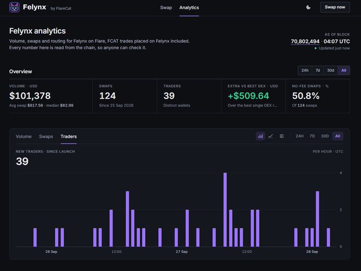Switch chart to bar view icon
The height and width of the screenshot is (271, 361).
(x=260, y=136)
